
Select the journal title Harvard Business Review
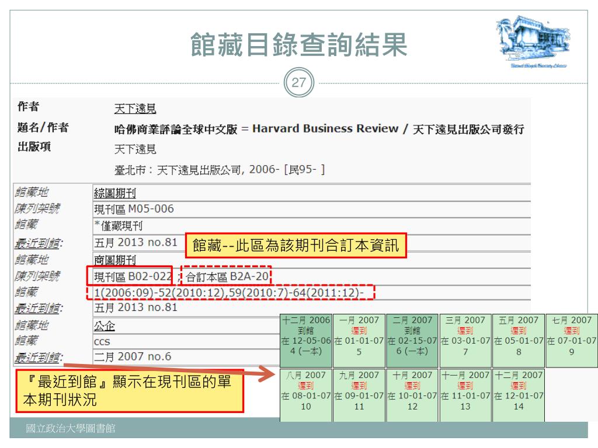pos(325,129)
